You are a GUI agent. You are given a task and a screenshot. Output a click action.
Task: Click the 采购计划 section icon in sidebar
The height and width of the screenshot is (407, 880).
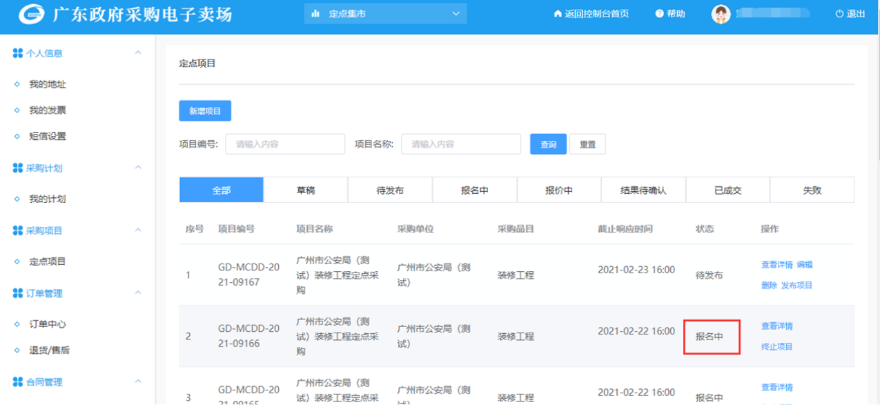tap(18, 168)
